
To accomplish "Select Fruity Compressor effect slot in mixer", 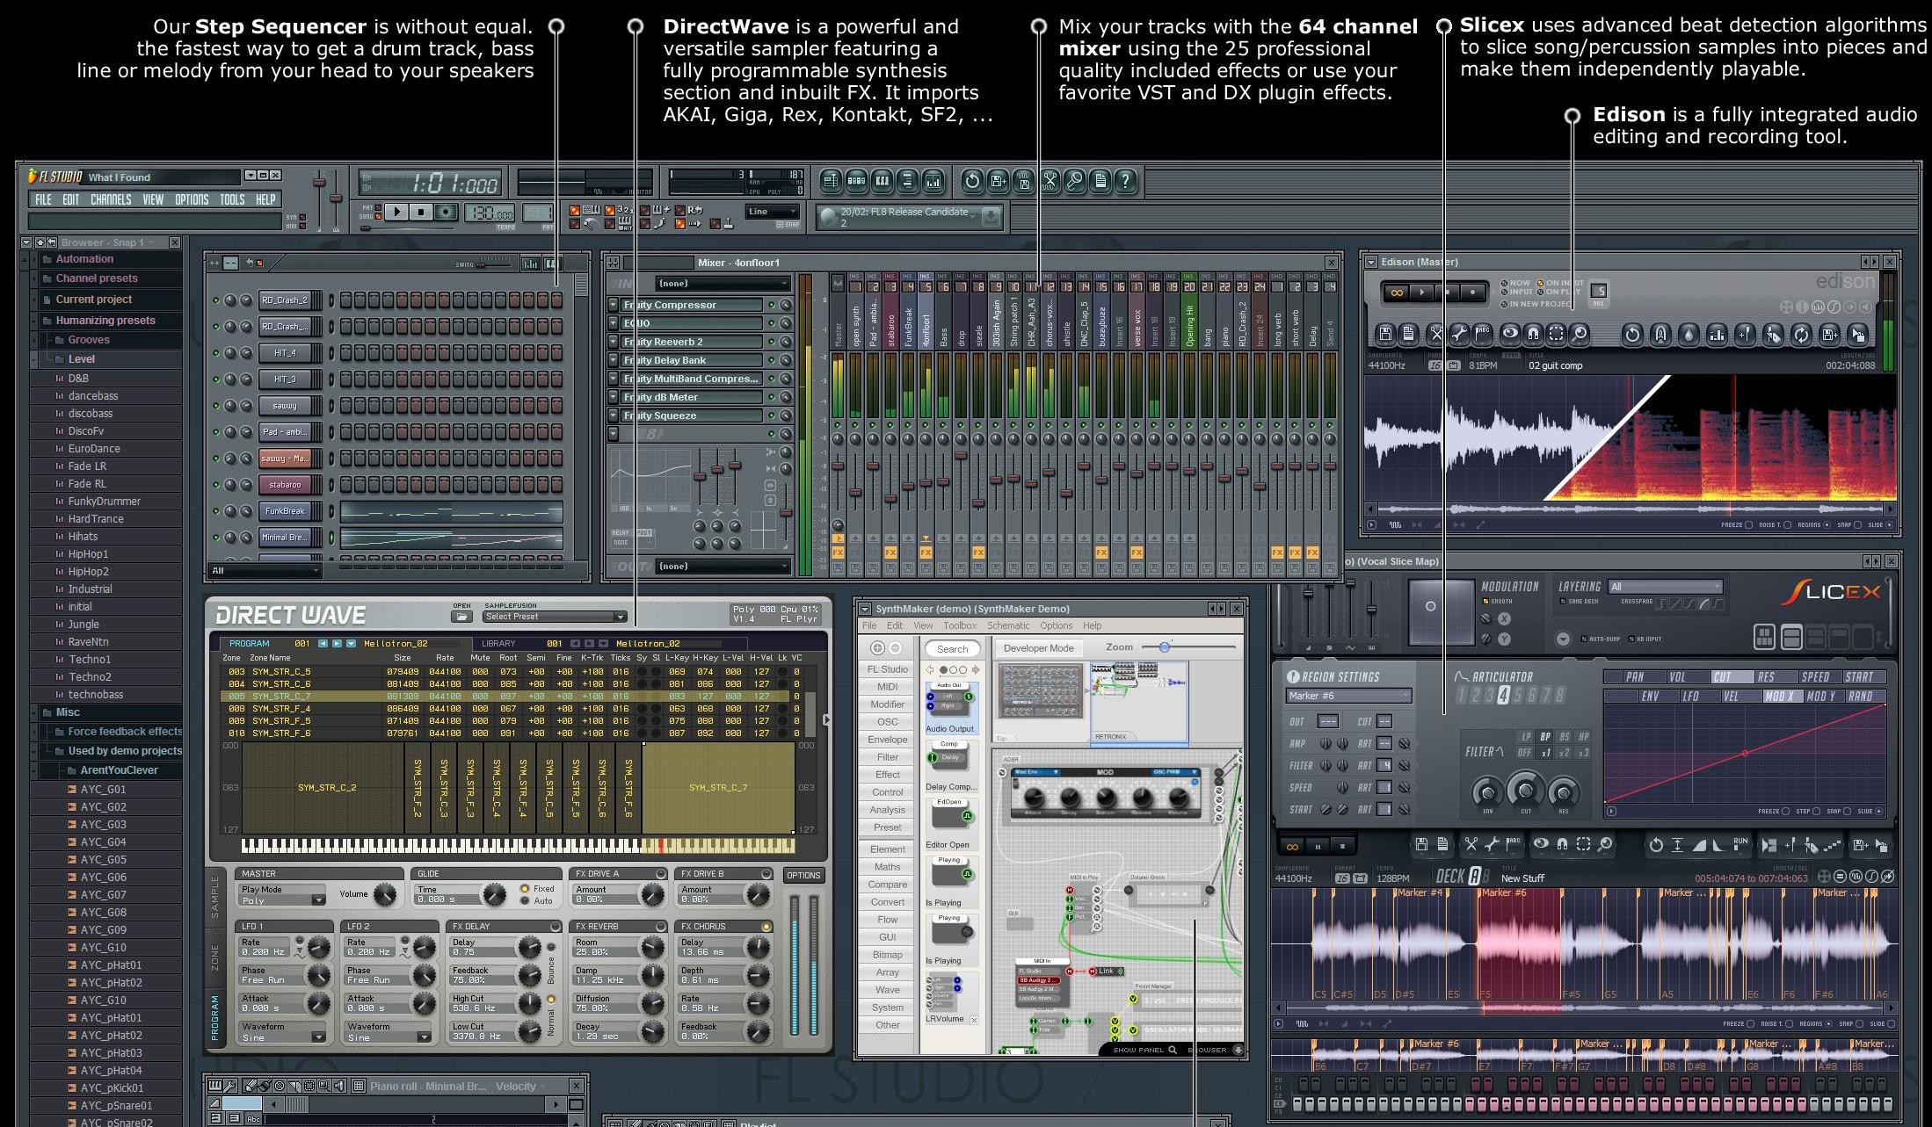I will click(692, 305).
